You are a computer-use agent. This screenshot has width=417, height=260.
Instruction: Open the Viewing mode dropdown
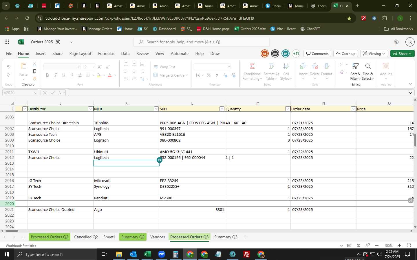tap(374, 53)
